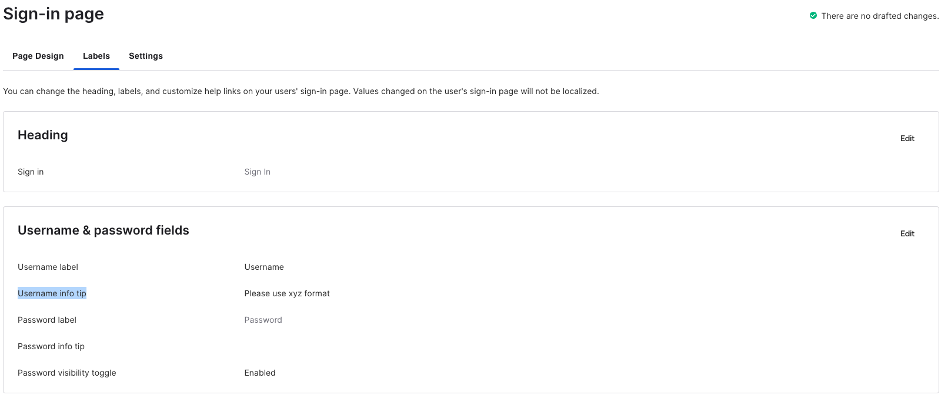Click the "Sign in" row label in Heading

coord(31,172)
